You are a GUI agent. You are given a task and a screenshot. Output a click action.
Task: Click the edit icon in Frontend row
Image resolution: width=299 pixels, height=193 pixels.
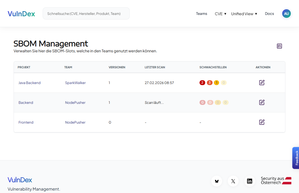[262, 122]
